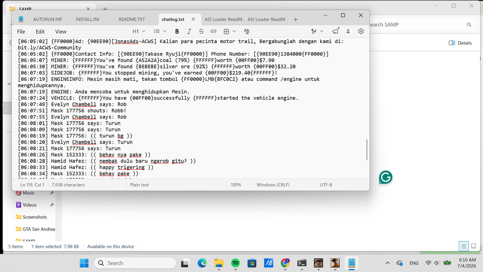Close the chatlog.txt tab
Viewport: 483px width, 272px height.
(193, 19)
